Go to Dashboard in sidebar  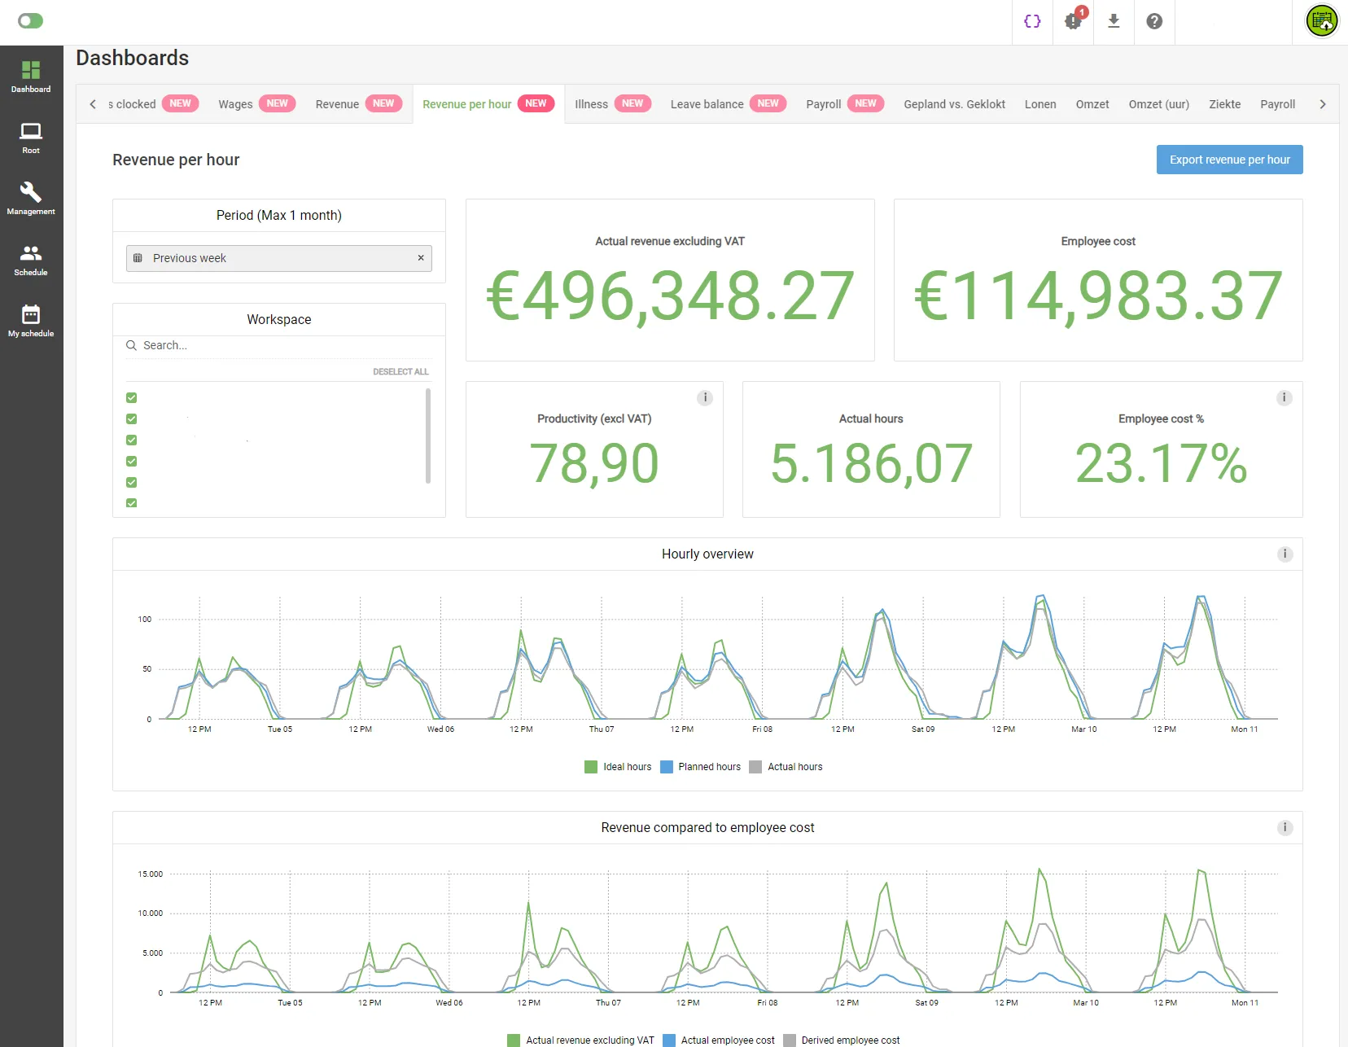coord(31,77)
